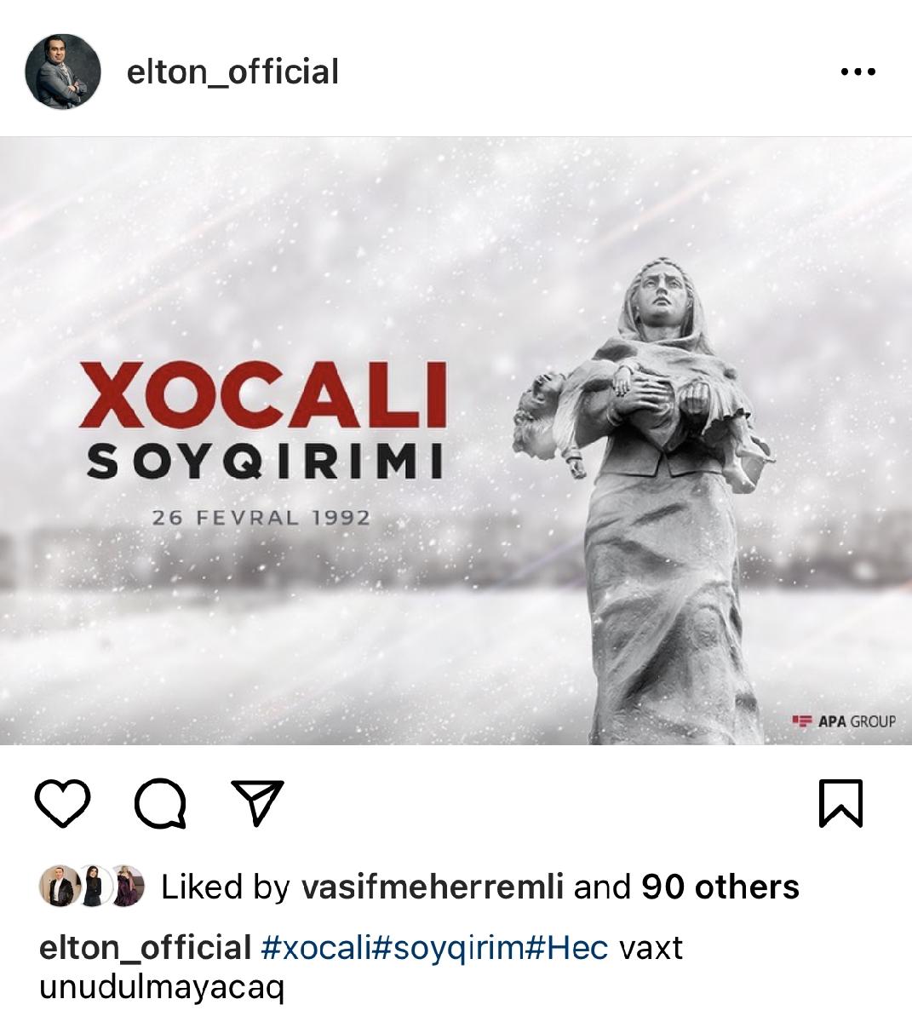Open comments with the speech bubble icon

[161, 803]
